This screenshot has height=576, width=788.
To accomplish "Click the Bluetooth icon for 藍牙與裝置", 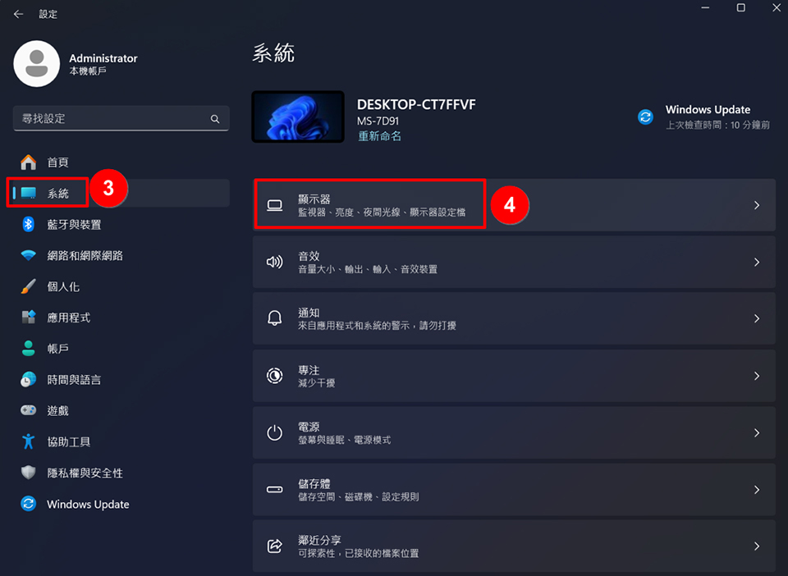I will [28, 224].
